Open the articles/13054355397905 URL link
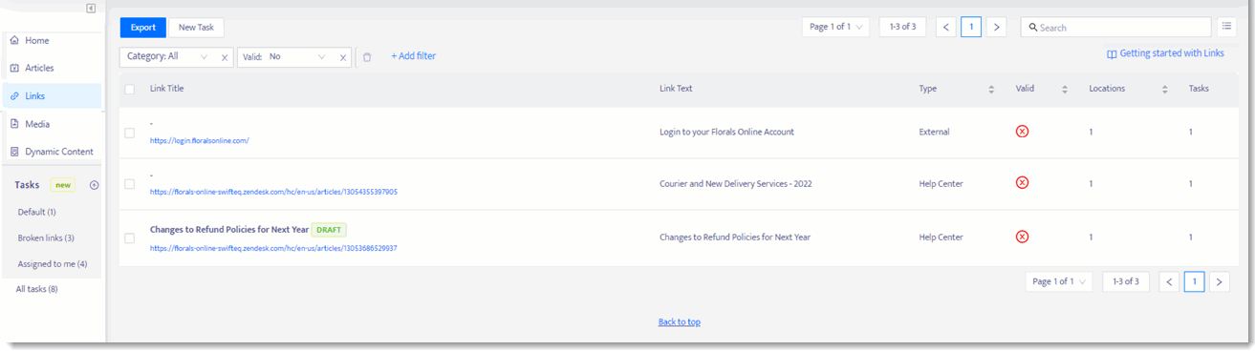This screenshot has height=351, width=1255. [273, 192]
